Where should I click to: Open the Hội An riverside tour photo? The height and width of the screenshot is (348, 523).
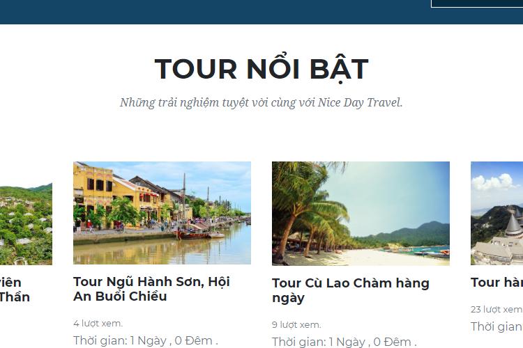click(x=162, y=213)
